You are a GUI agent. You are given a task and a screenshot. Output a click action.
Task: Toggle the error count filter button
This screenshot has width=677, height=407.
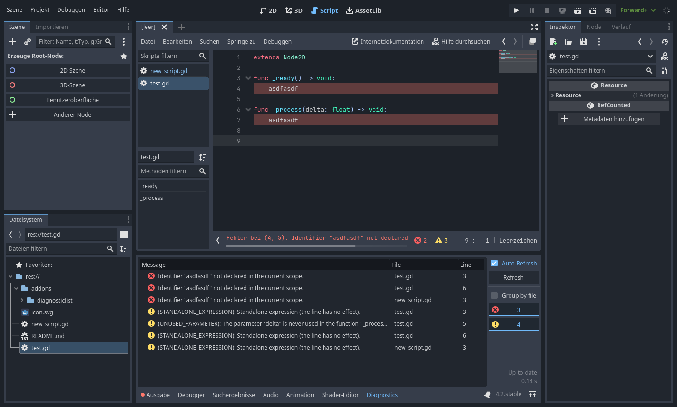(514, 310)
